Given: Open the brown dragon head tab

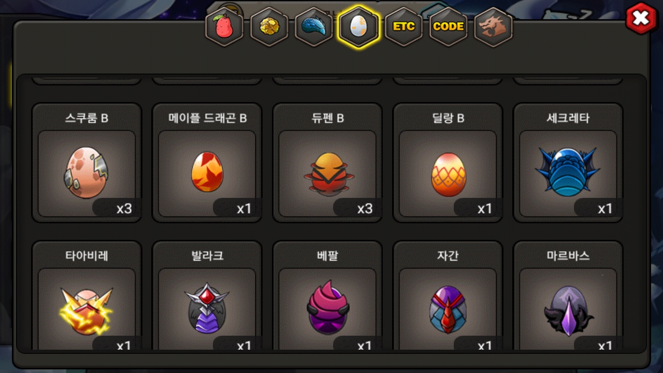Looking at the screenshot, I should pos(493,26).
